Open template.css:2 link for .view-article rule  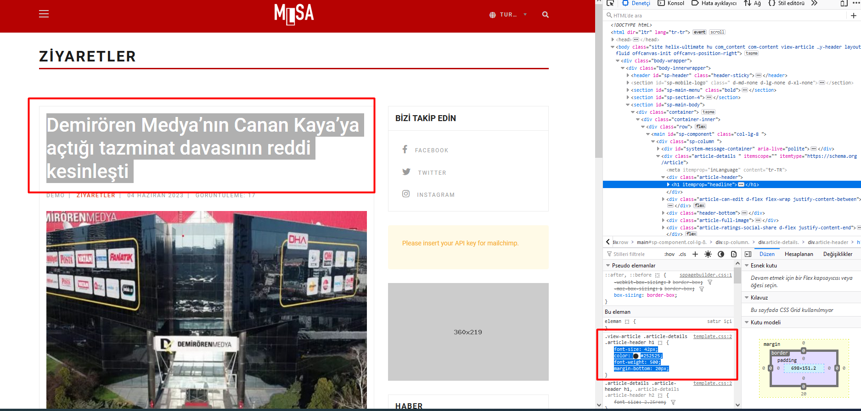tap(713, 337)
